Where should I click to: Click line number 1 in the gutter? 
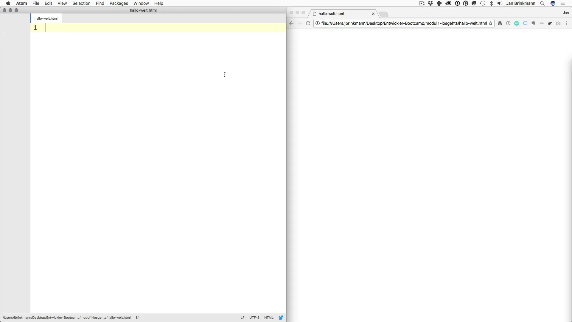tap(35, 28)
